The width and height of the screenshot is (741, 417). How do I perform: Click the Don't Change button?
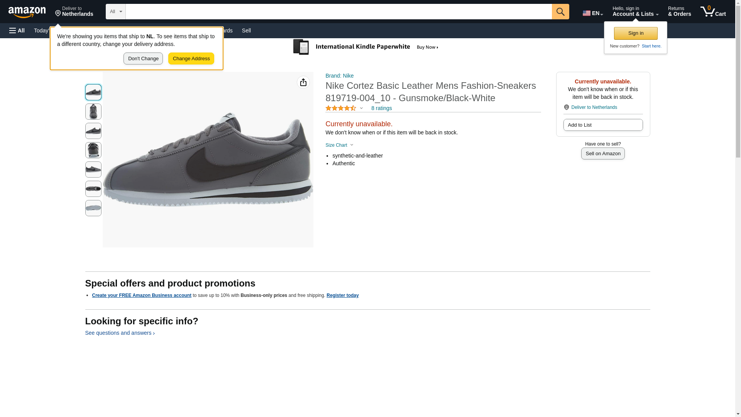pos(143,59)
